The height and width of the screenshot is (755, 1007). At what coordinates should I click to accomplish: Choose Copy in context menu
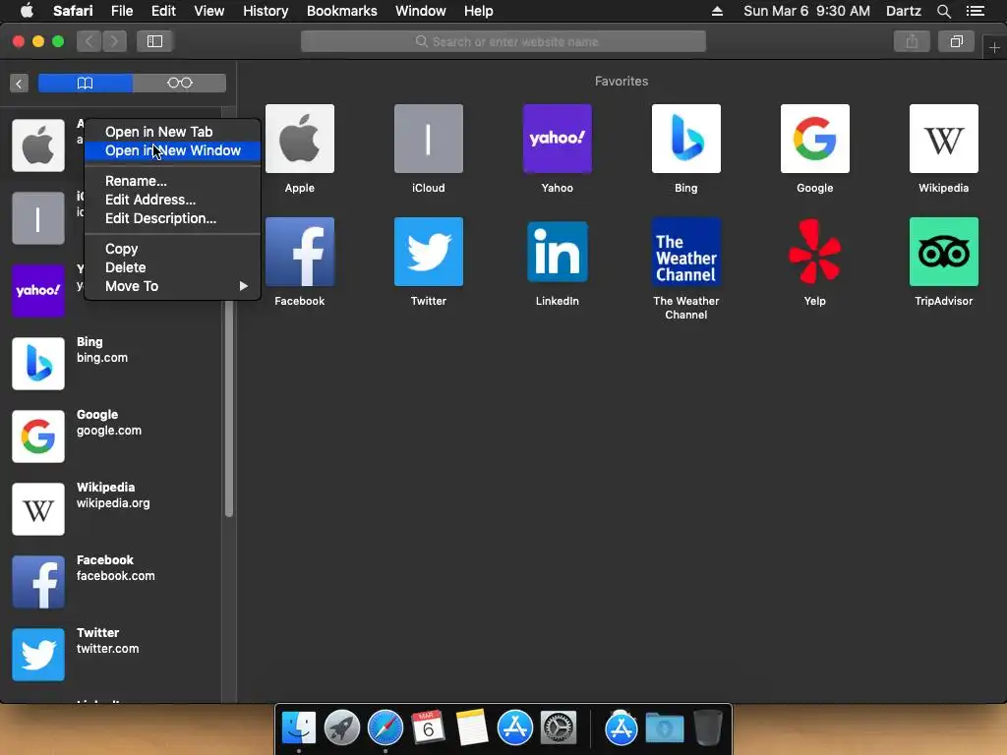coord(173,249)
